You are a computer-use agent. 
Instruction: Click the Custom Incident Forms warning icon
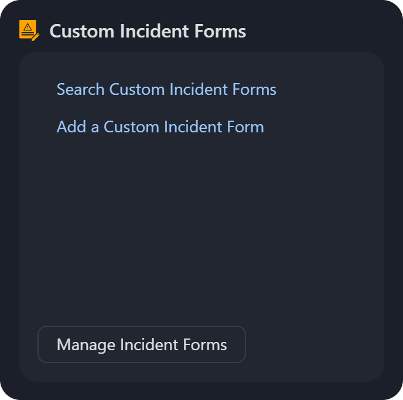29,30
